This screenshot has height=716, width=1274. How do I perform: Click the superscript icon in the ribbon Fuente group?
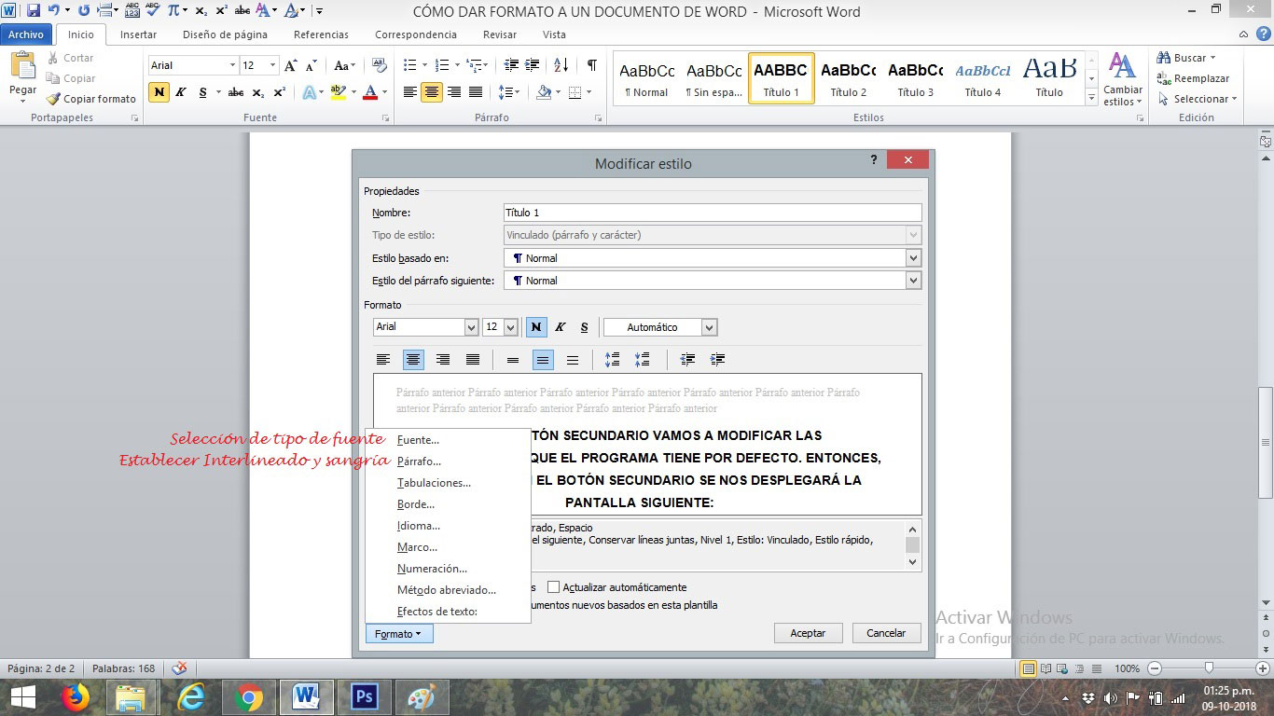(280, 92)
